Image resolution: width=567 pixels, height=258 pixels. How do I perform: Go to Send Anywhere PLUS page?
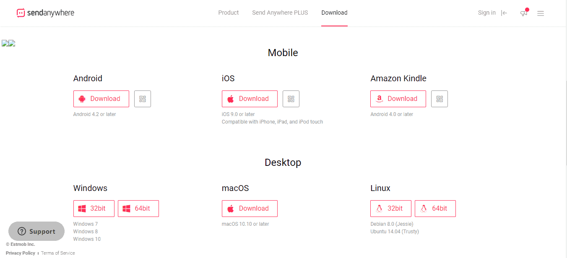pyautogui.click(x=280, y=13)
